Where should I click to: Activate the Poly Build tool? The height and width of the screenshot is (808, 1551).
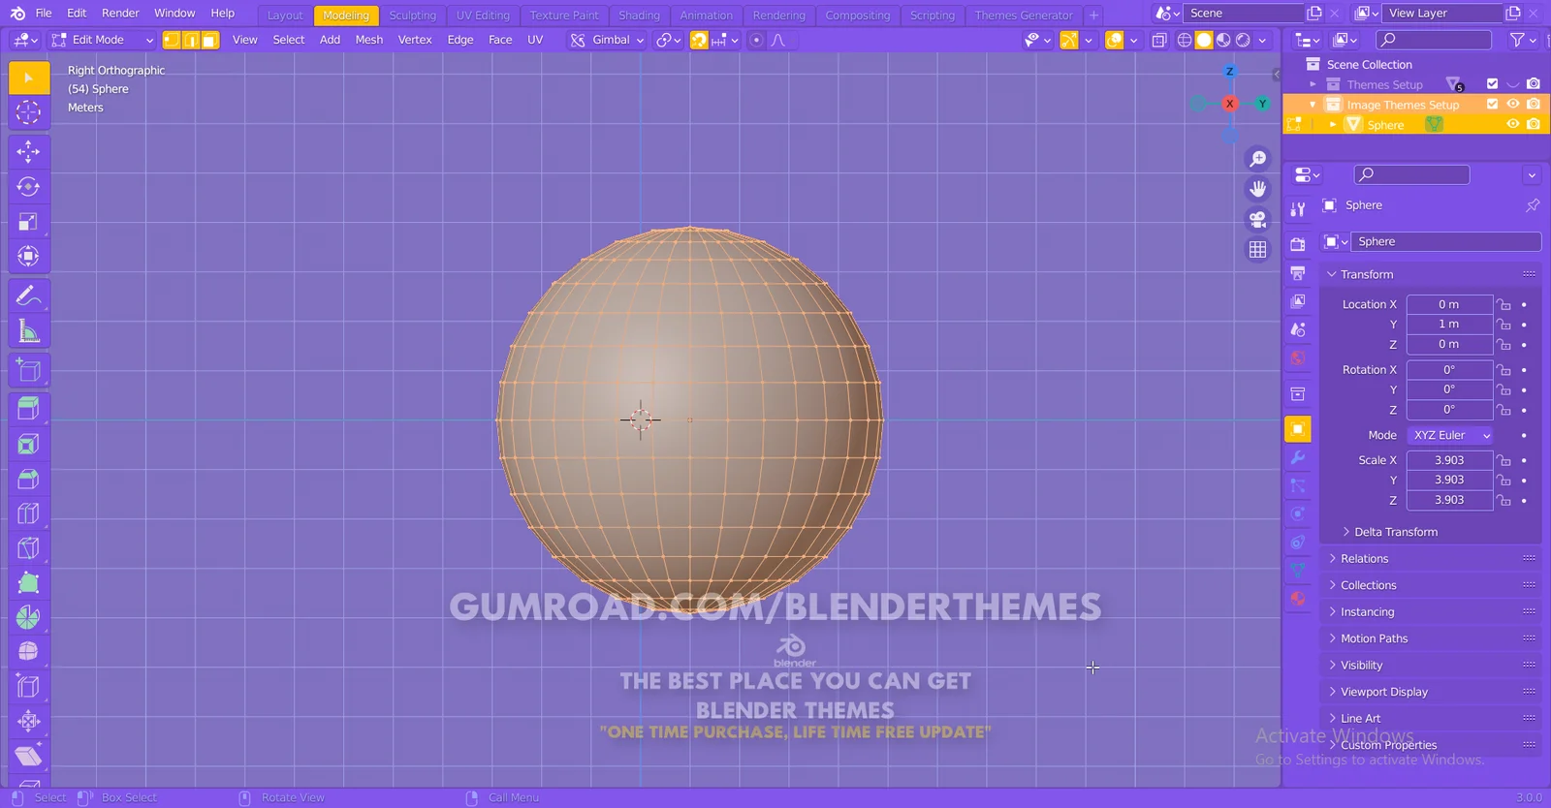point(29,583)
